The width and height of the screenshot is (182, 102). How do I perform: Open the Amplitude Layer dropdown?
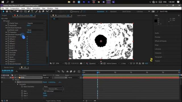point(36,30)
